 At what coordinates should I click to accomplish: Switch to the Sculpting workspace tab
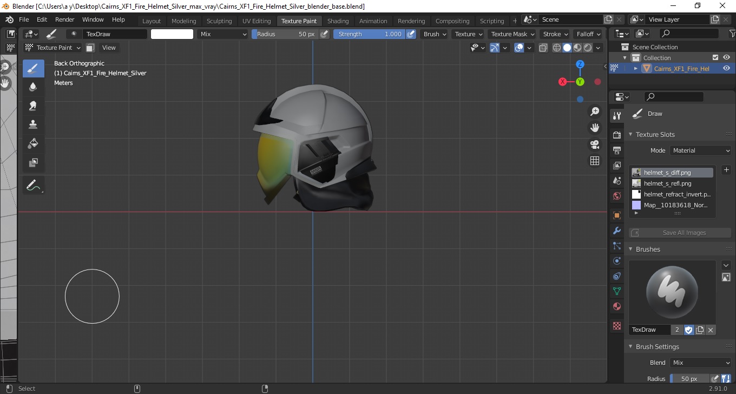(219, 21)
